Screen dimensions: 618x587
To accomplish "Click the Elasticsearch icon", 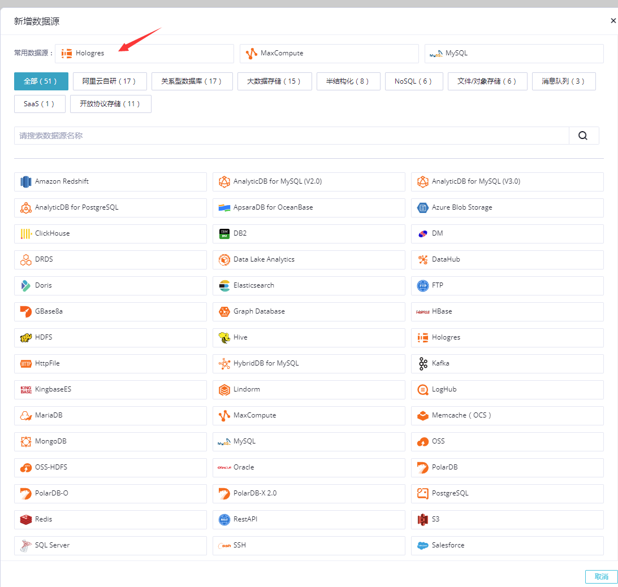I will (x=224, y=286).
